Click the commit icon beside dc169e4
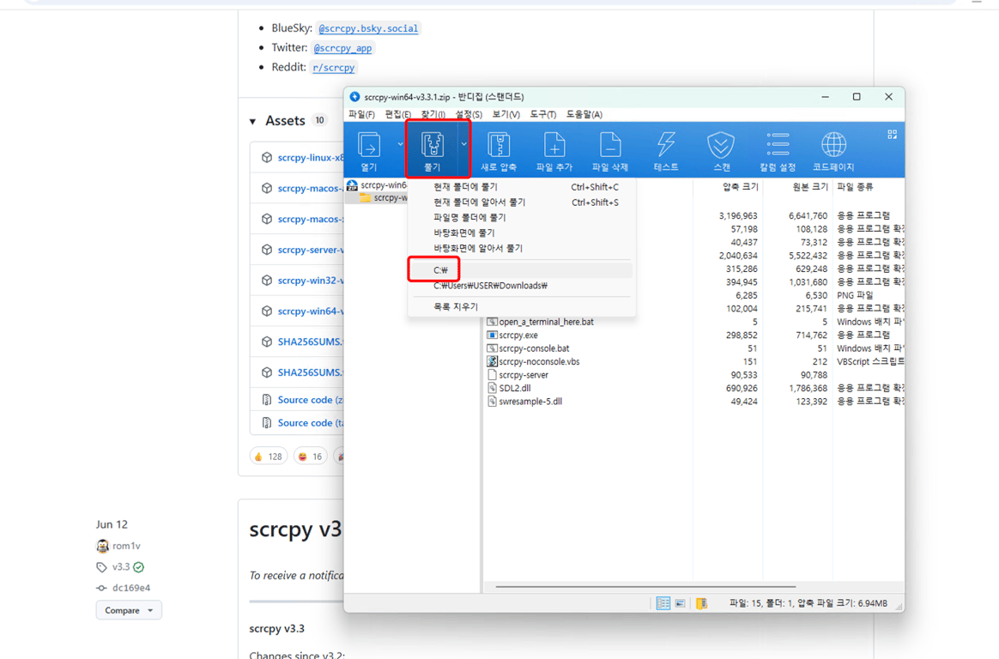 point(101,588)
